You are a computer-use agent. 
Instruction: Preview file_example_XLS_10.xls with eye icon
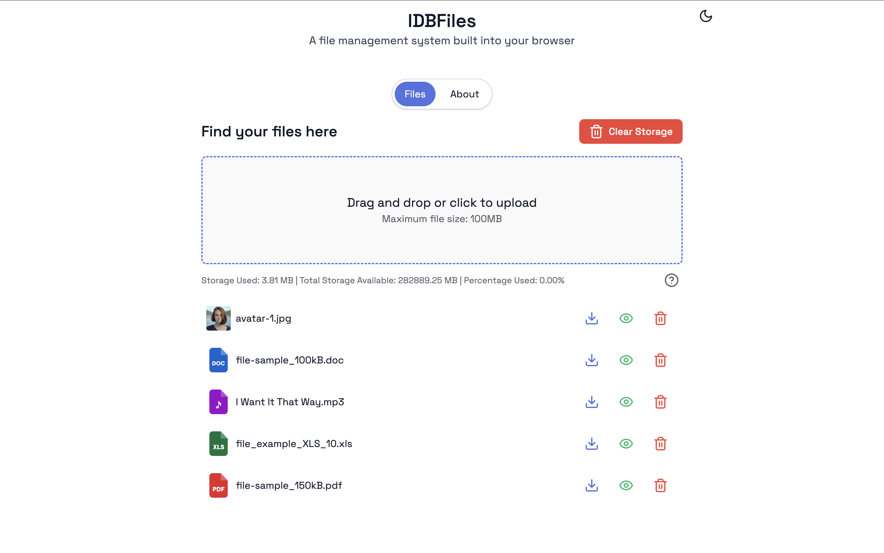click(626, 444)
